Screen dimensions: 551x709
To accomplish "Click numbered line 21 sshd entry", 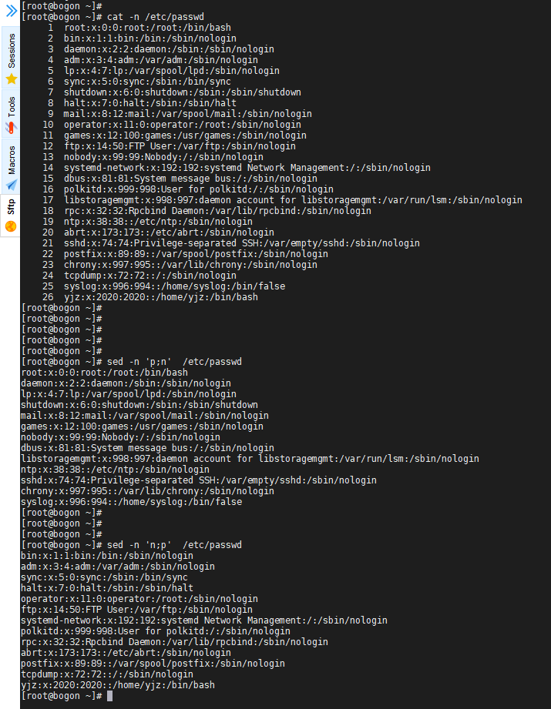I will coord(231,244).
